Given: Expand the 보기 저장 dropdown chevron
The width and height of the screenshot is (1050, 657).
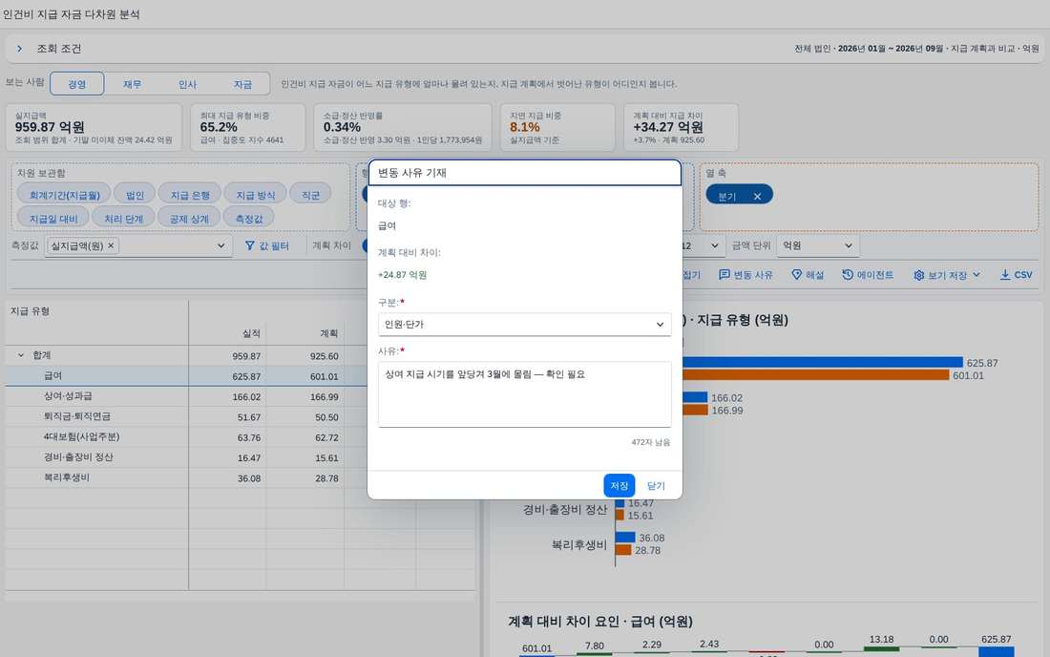Looking at the screenshot, I should click(976, 275).
